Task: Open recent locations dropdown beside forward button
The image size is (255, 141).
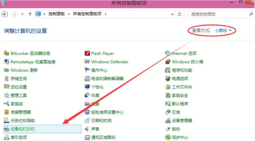Action: (x=23, y=14)
